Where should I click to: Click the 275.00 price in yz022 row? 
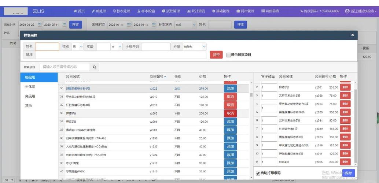tap(203, 89)
